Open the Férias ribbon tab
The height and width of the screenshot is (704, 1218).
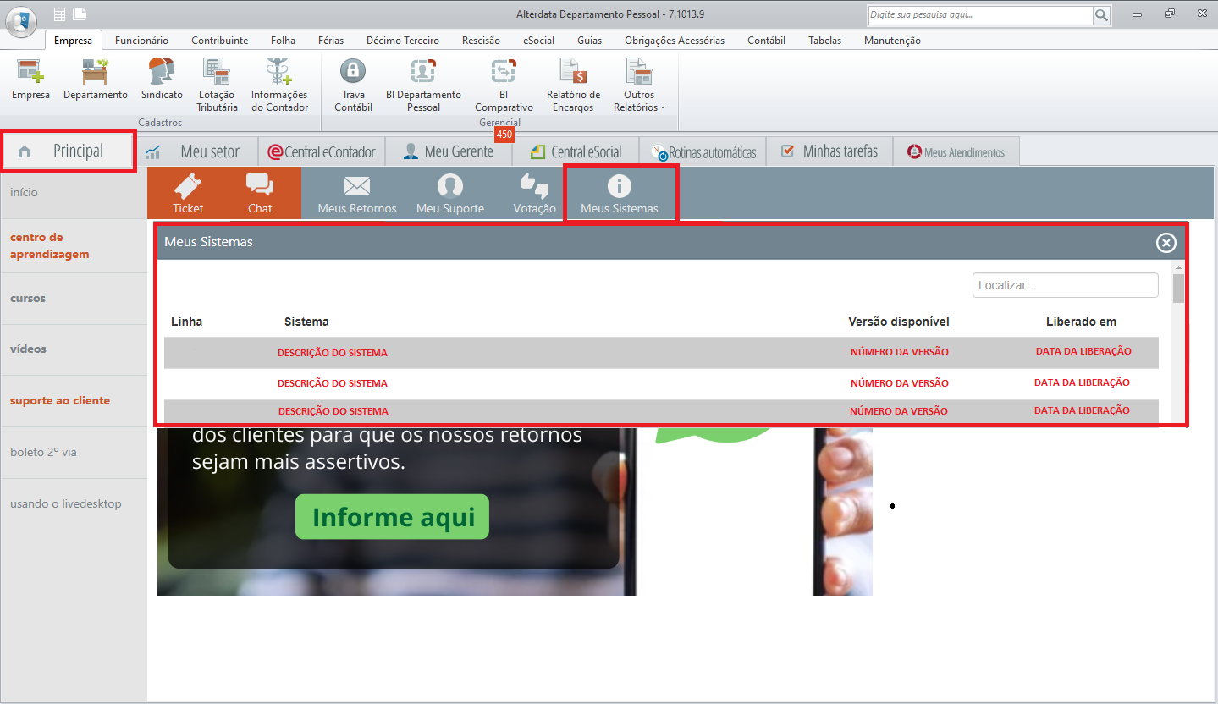331,41
